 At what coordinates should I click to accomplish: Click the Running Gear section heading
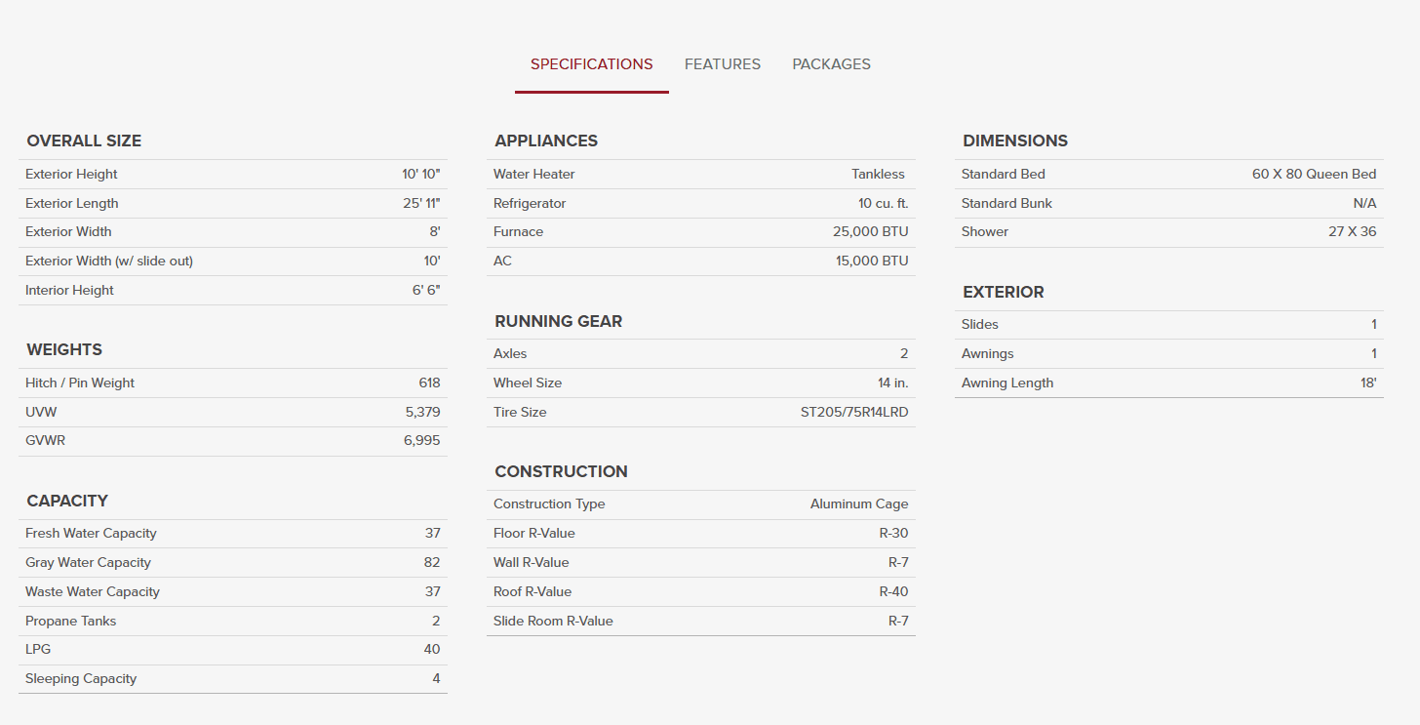coord(558,321)
